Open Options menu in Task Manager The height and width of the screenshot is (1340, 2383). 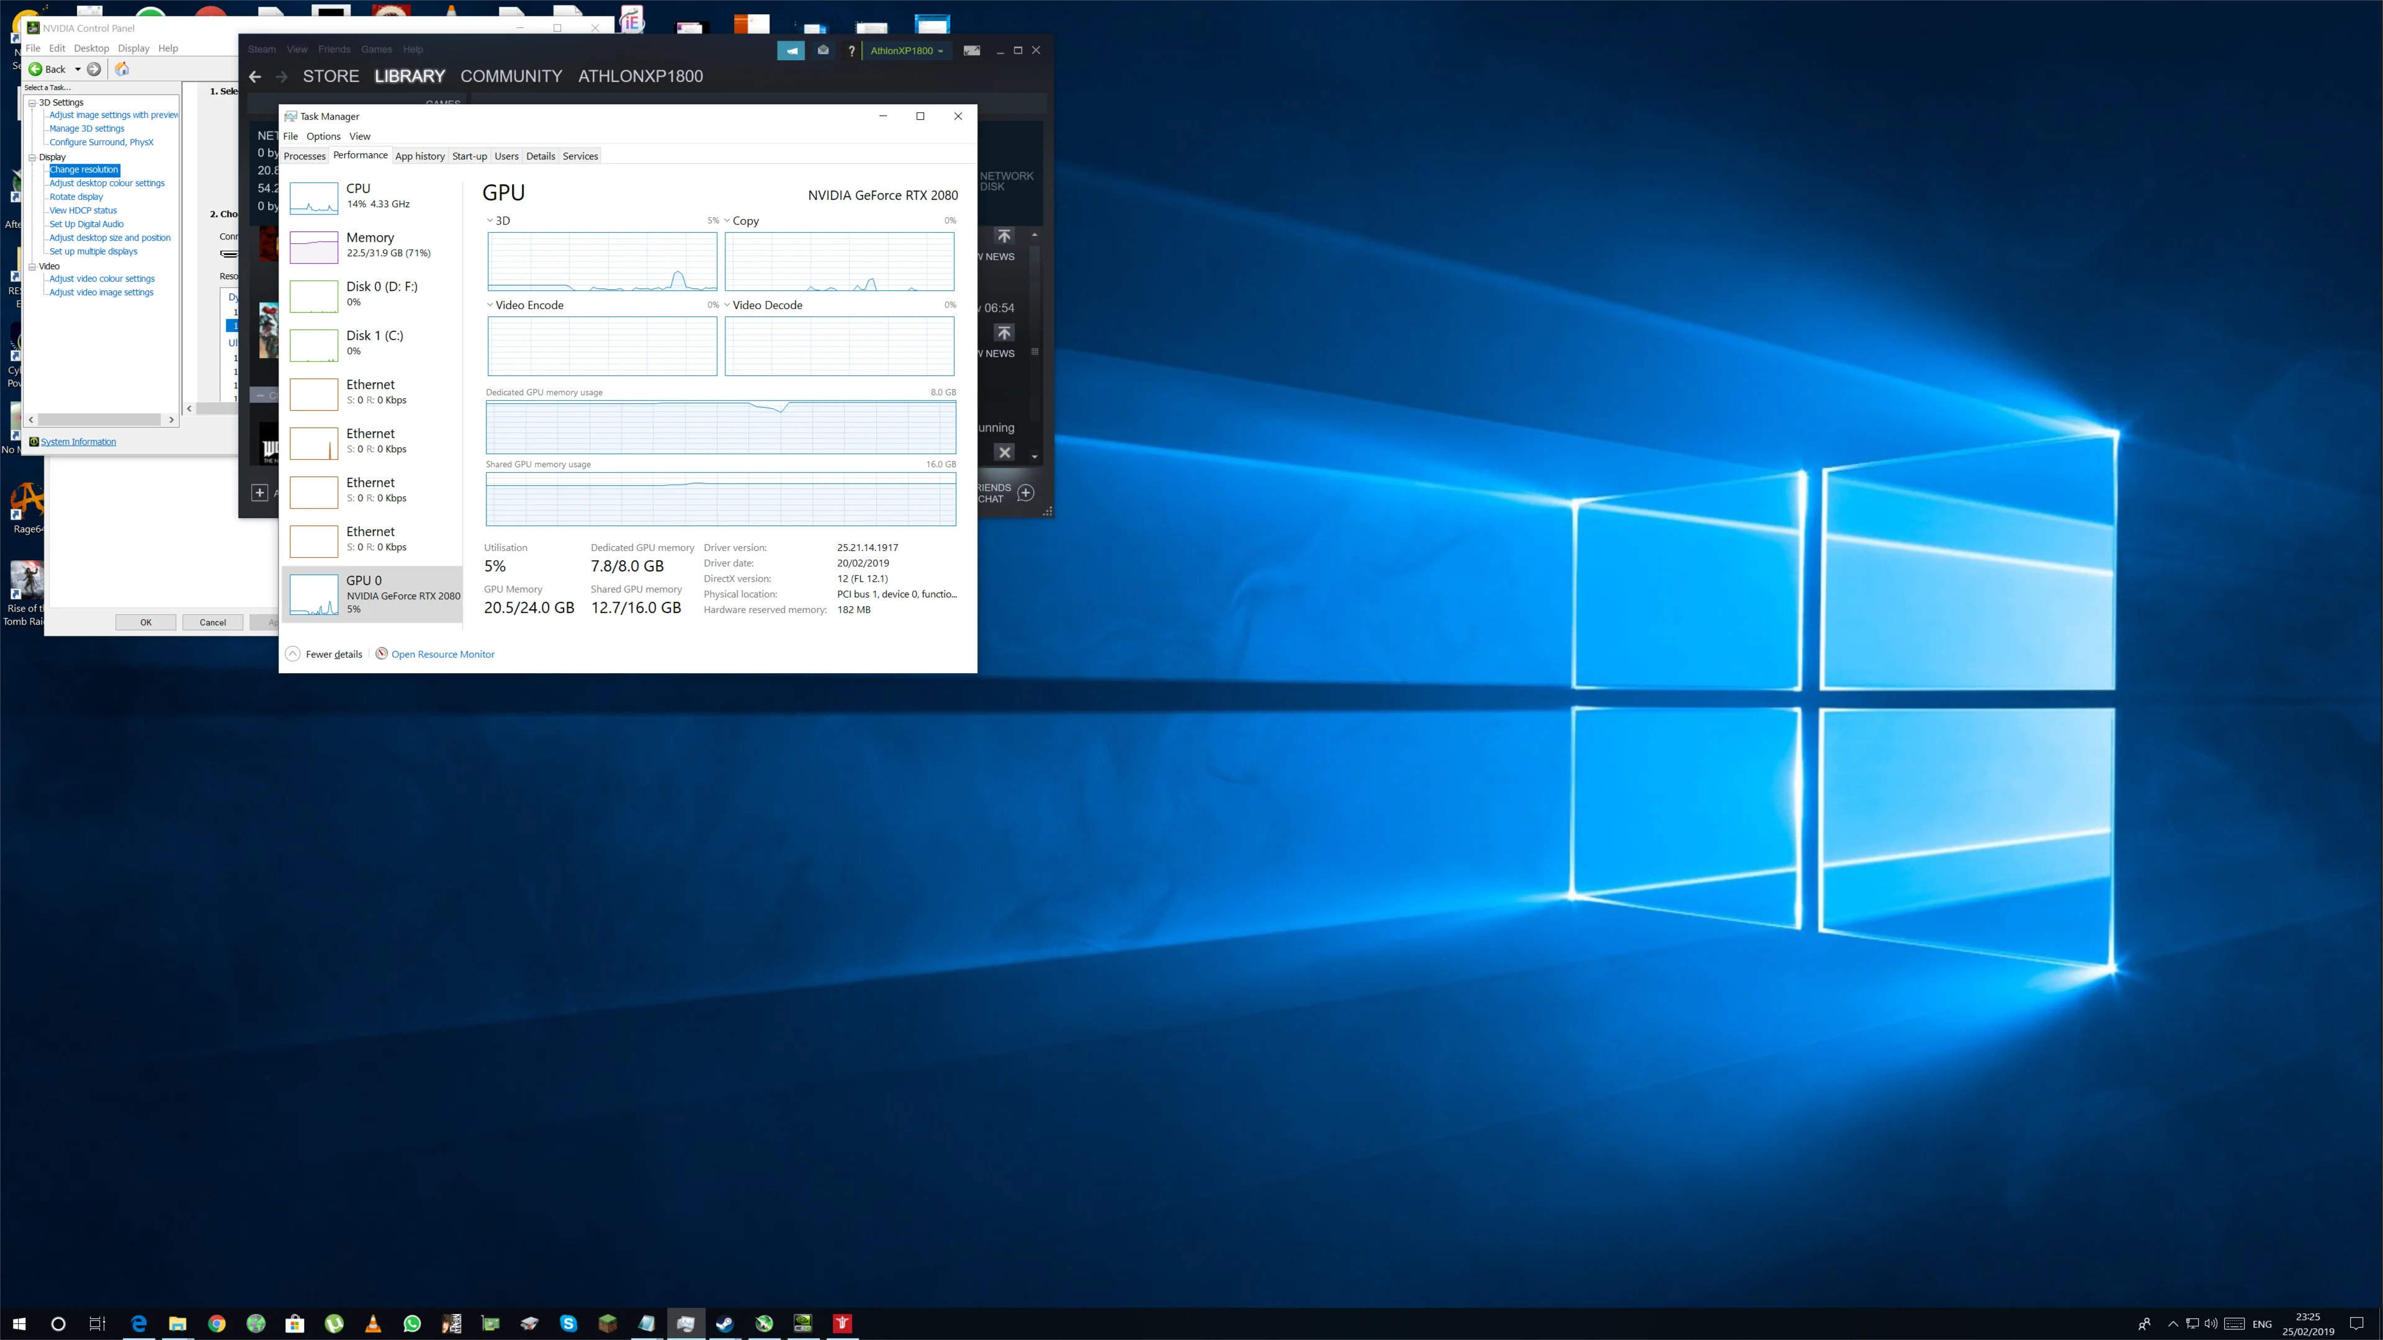pyautogui.click(x=323, y=136)
